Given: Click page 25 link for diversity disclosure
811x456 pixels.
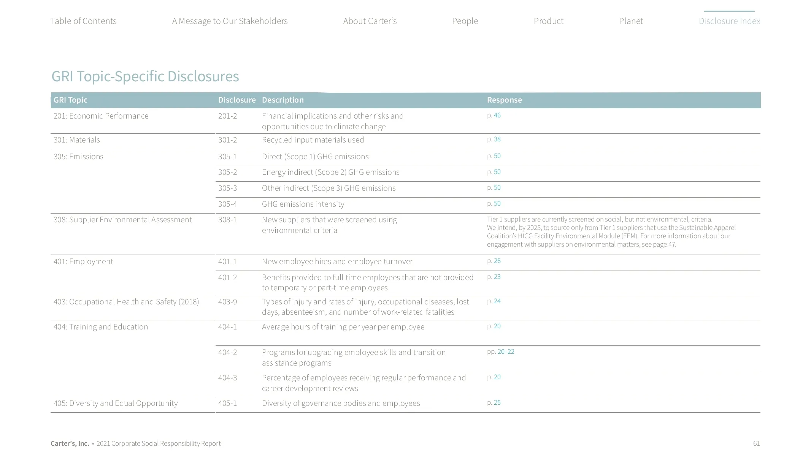Looking at the screenshot, I should (x=497, y=402).
